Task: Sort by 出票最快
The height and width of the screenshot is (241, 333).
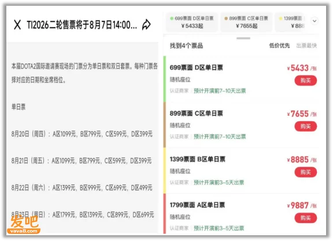Action: (306, 46)
